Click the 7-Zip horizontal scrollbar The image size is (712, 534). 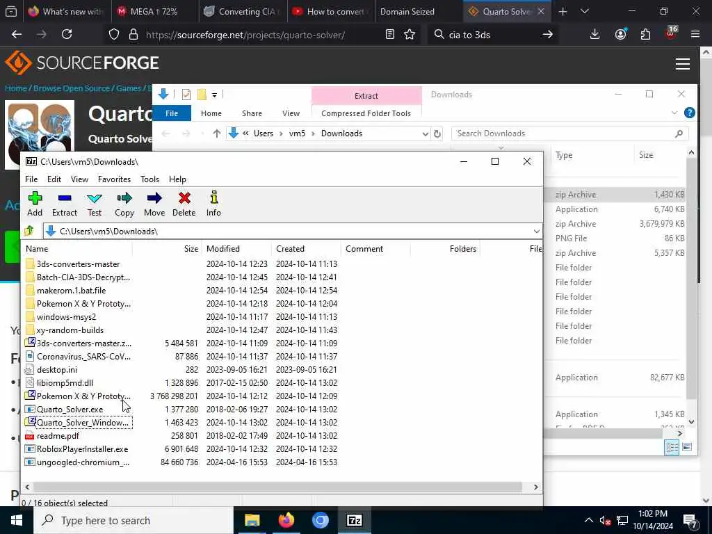coord(277,487)
